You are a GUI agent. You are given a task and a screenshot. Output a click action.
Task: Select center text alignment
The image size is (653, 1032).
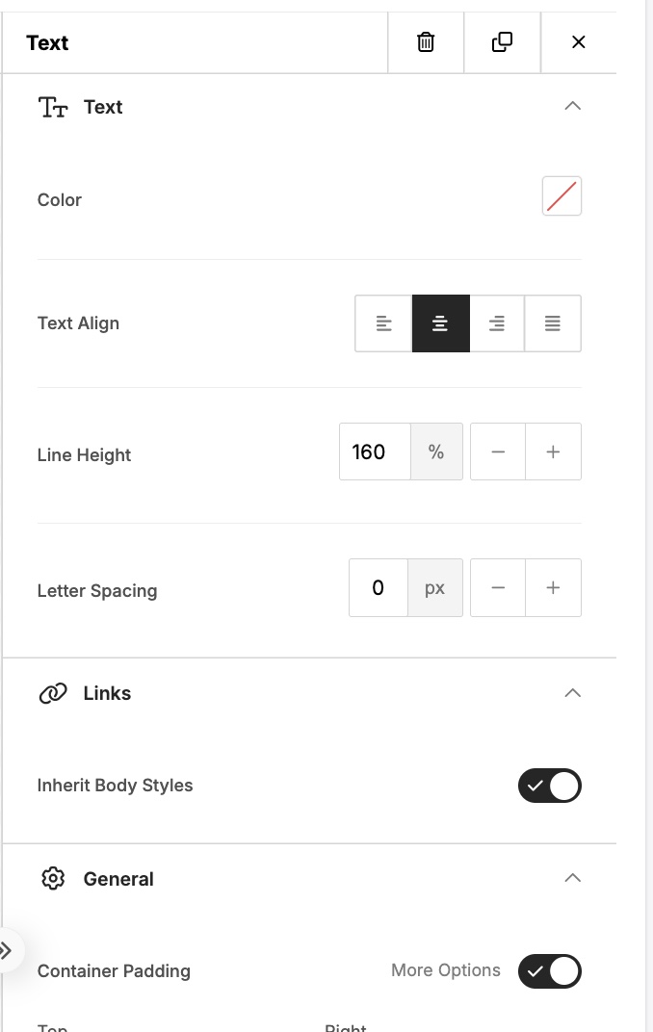440,323
